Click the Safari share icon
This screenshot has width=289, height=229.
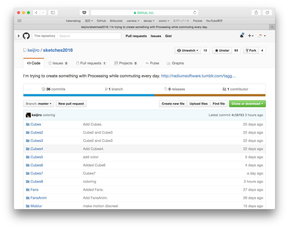click(x=256, y=12)
